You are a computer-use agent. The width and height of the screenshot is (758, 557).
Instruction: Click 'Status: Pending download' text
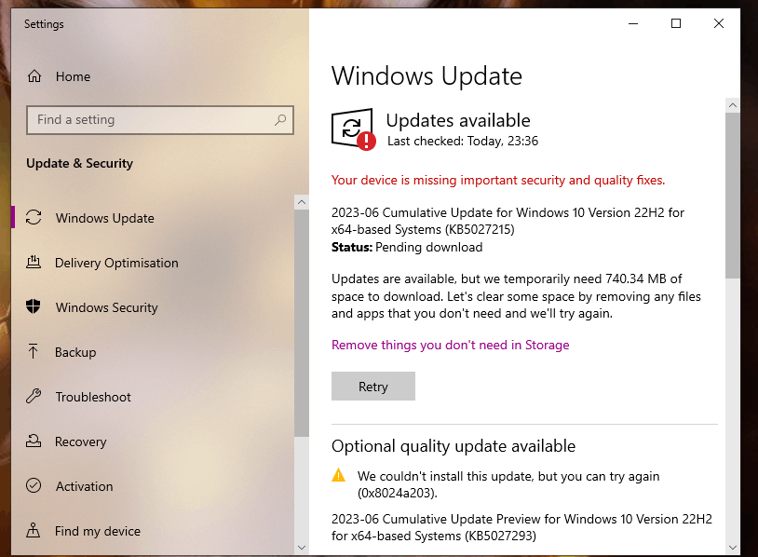coord(407,247)
